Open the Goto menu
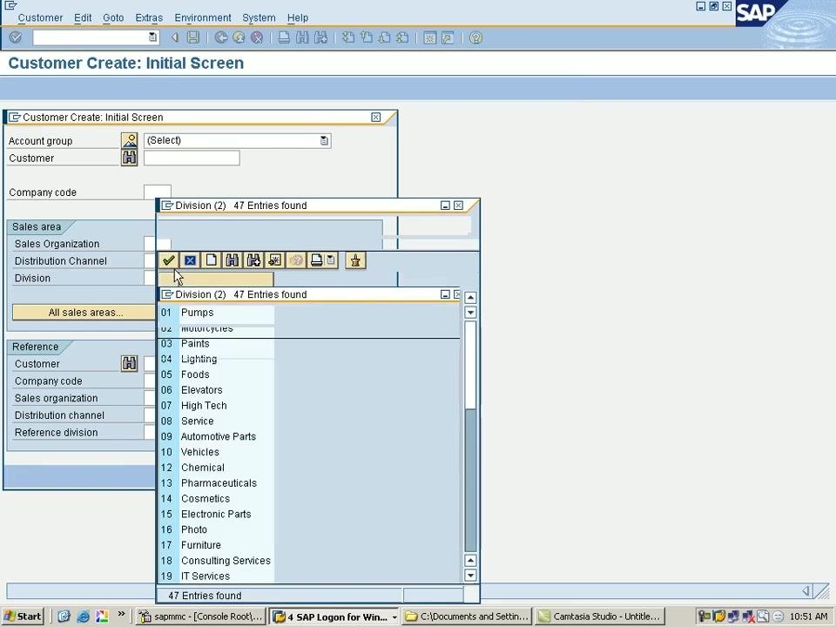 coord(113,17)
